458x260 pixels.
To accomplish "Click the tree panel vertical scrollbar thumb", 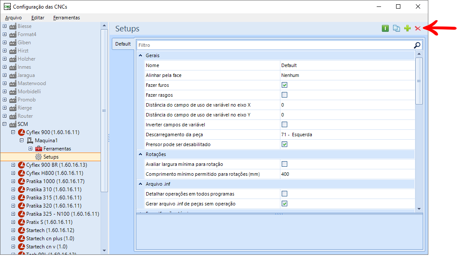I will pos(104,110).
